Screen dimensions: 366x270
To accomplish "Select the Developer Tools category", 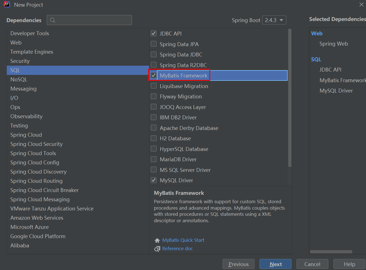I will pos(78,33).
